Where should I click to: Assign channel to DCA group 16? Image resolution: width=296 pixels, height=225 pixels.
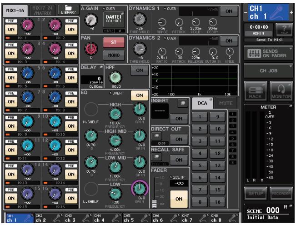click(217, 202)
